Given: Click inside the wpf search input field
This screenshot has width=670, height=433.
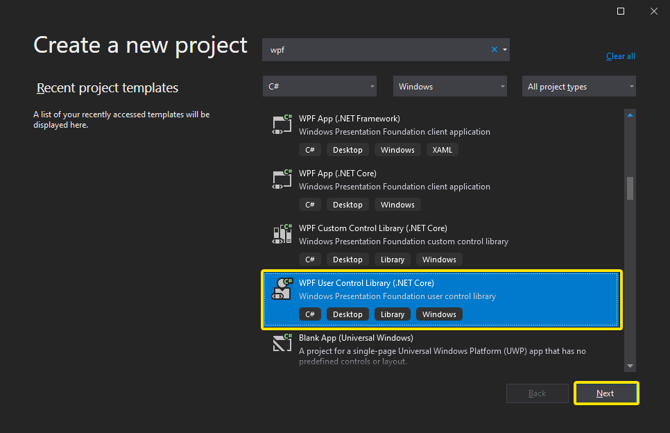Looking at the screenshot, I should 381,49.
